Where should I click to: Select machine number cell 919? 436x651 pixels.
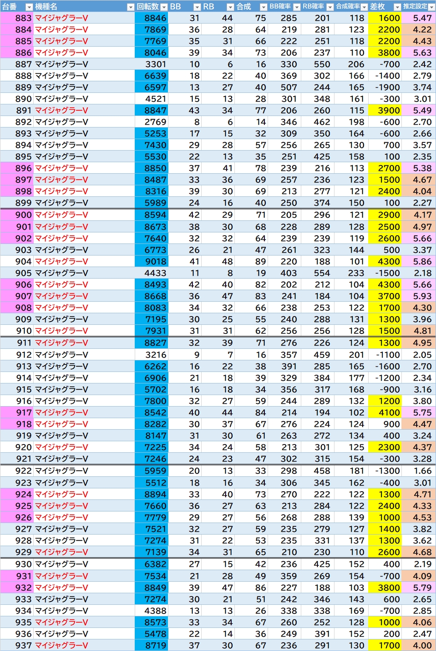click(17, 436)
